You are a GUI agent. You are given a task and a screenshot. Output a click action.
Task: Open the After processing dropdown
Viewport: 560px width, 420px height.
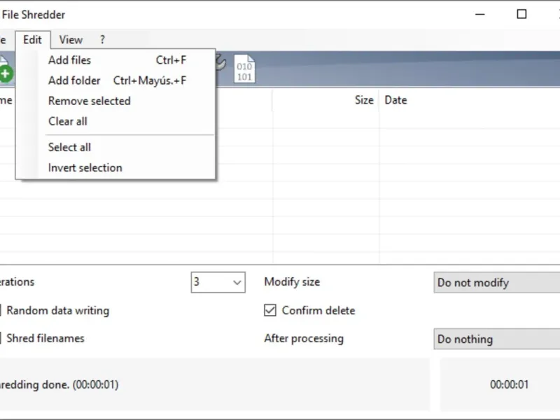click(x=496, y=339)
